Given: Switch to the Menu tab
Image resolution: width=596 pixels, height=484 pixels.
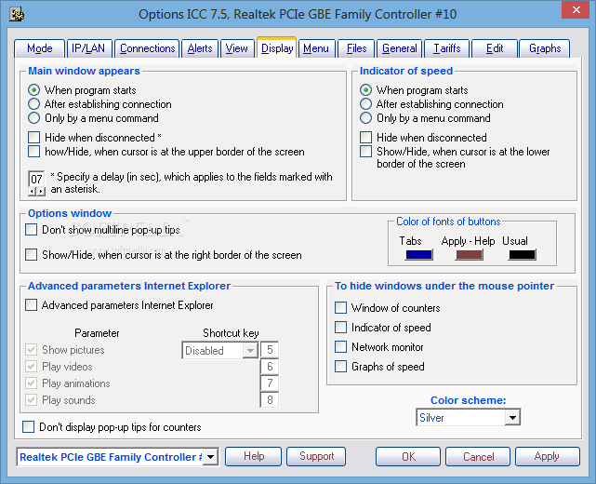Looking at the screenshot, I should pos(316,48).
